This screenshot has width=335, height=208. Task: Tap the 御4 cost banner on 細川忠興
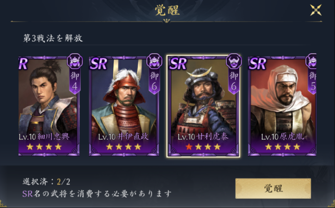75,81
